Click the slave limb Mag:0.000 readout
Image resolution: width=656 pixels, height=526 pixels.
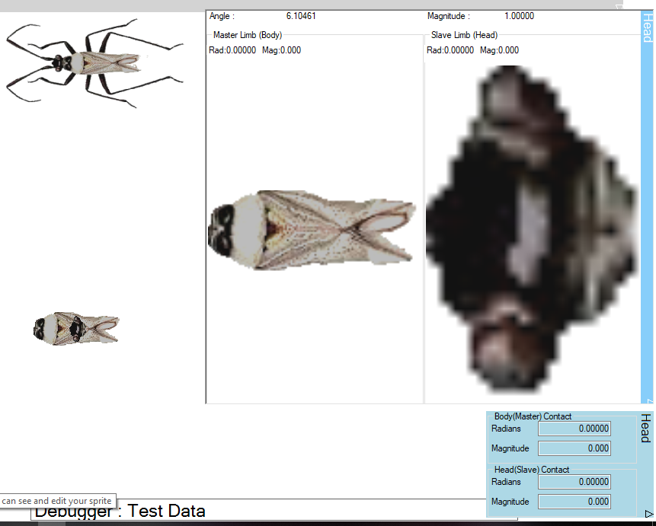500,50
